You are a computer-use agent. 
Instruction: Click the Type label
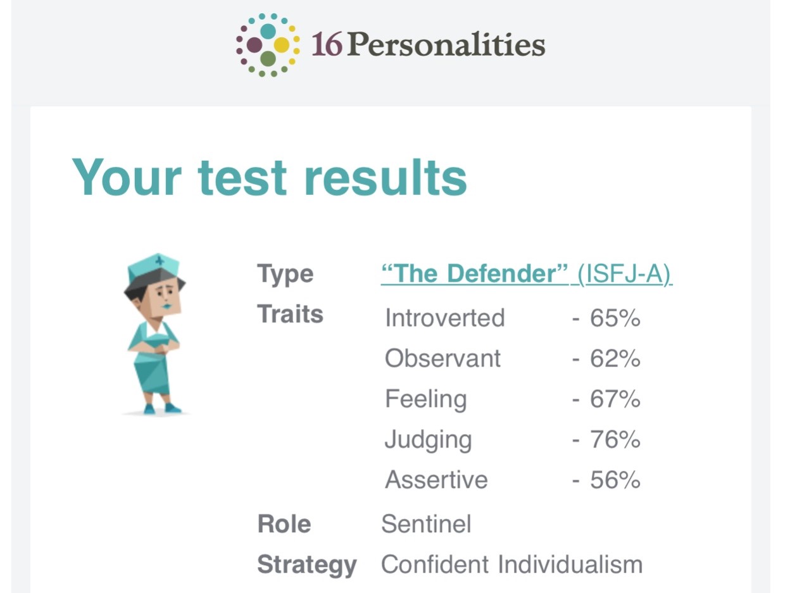(285, 275)
